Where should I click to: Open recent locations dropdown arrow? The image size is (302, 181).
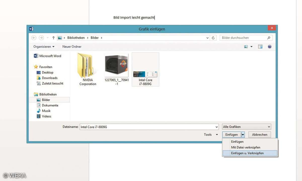click(x=48, y=38)
